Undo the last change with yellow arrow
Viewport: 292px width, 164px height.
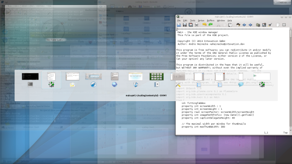click(x=204, y=25)
